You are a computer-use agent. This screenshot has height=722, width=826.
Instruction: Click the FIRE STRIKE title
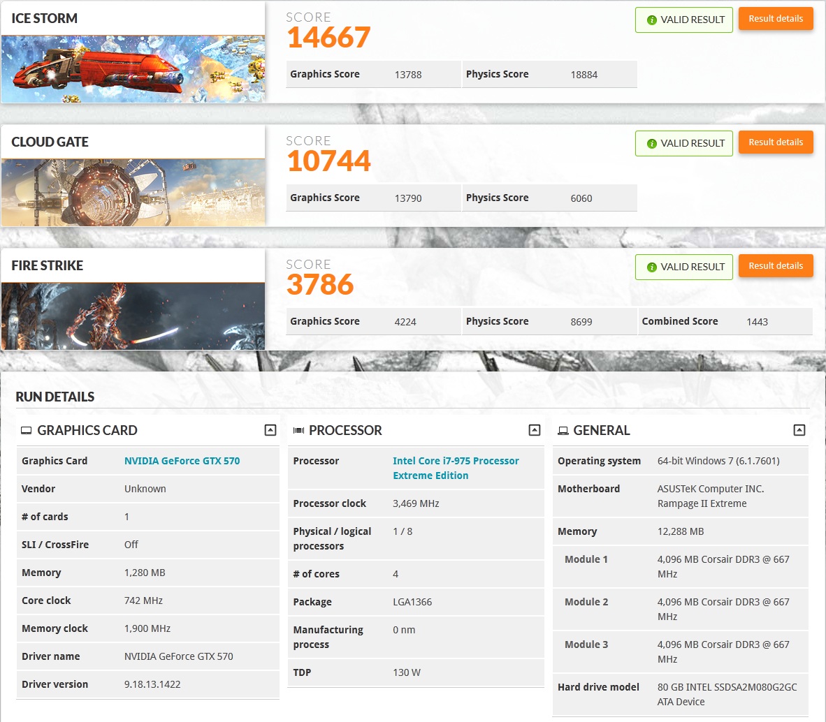click(48, 266)
